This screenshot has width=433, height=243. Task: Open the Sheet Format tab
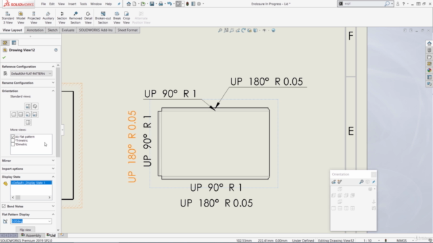[127, 30]
